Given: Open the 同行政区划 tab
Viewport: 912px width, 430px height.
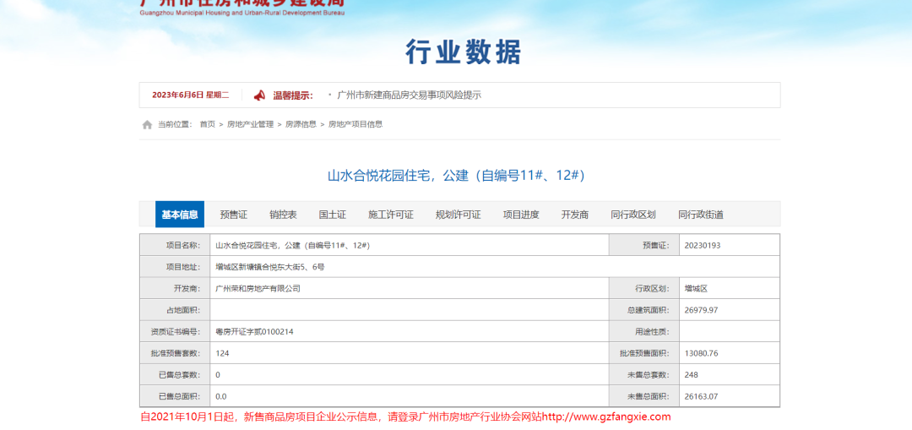Looking at the screenshot, I should [x=633, y=214].
